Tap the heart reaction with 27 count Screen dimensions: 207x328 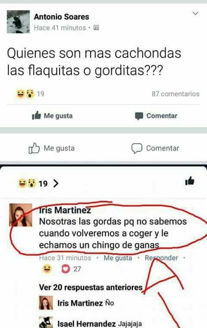[66, 269]
